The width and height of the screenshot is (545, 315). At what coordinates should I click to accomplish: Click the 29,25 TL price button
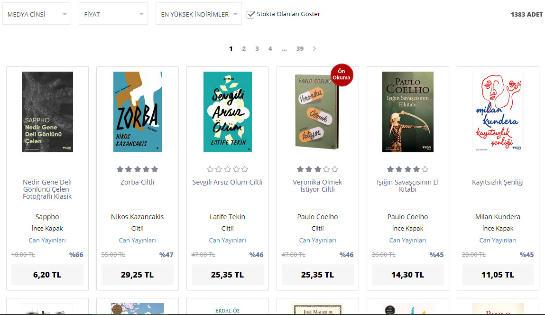coord(137,275)
